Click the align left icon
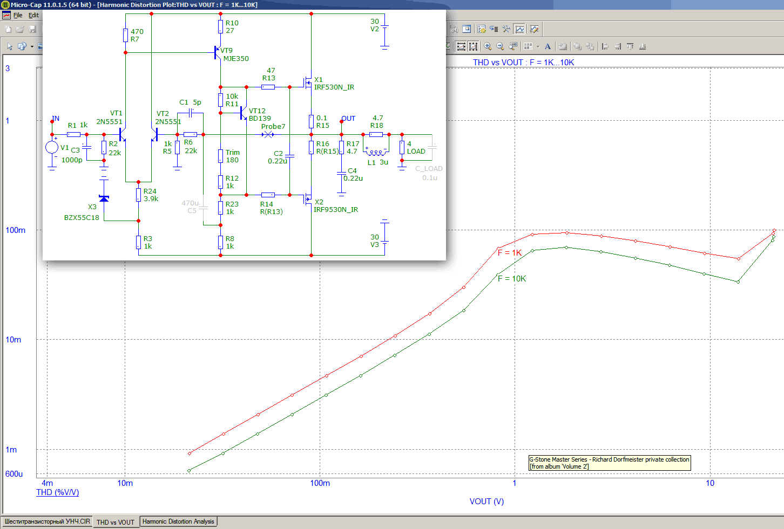The image size is (784, 529). tap(605, 46)
